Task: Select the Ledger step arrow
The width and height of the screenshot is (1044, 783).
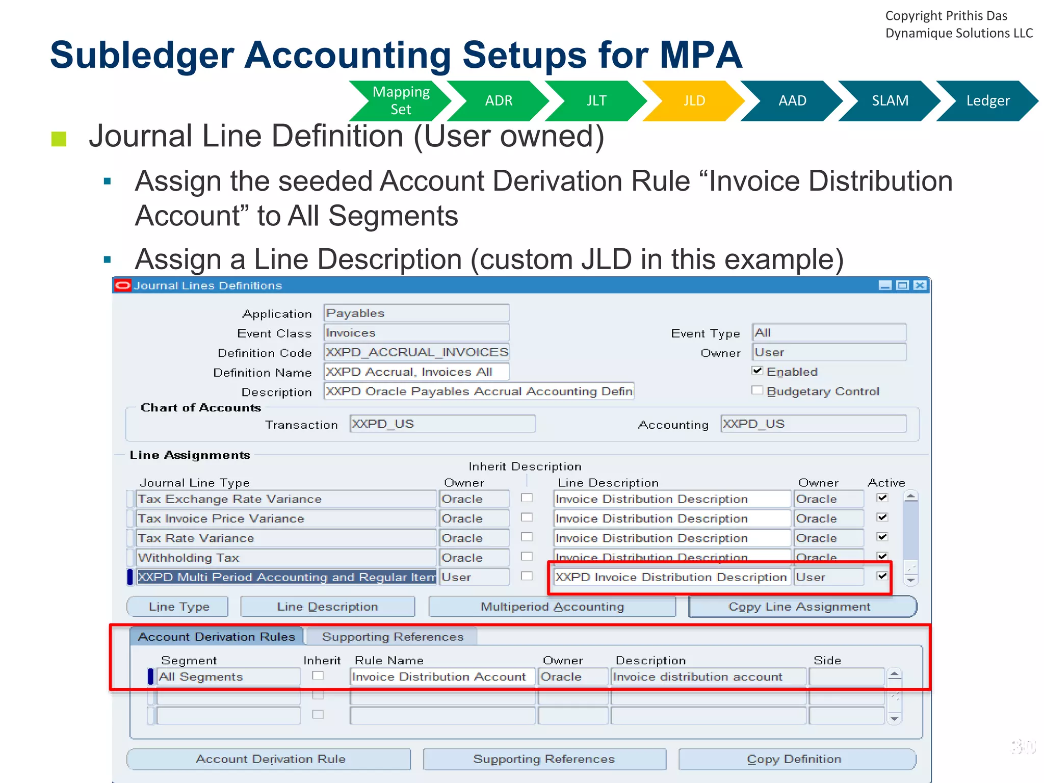Action: (988, 100)
